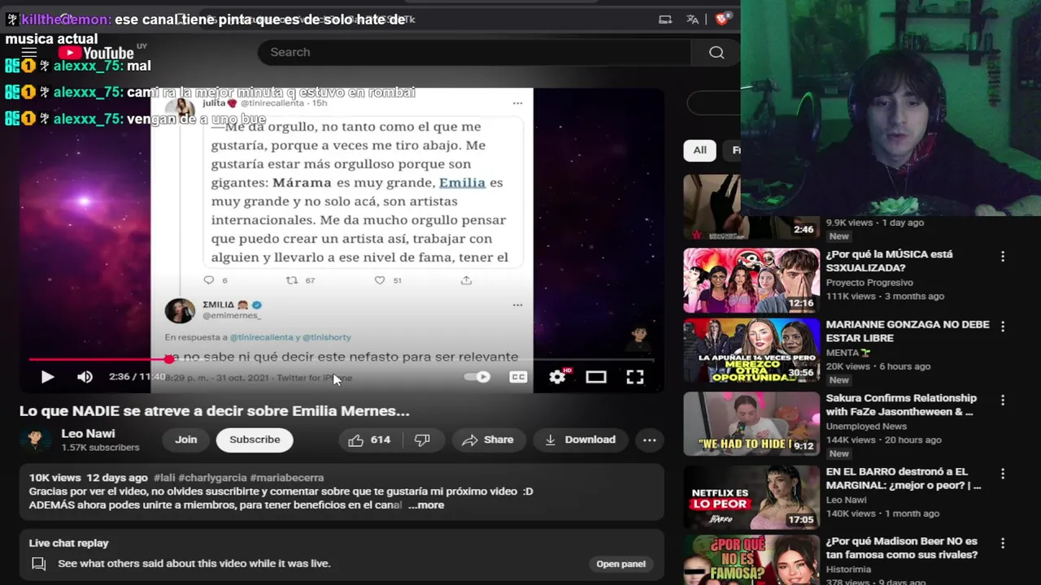Play the paused video
Screen dimensions: 1041x585
47,377
